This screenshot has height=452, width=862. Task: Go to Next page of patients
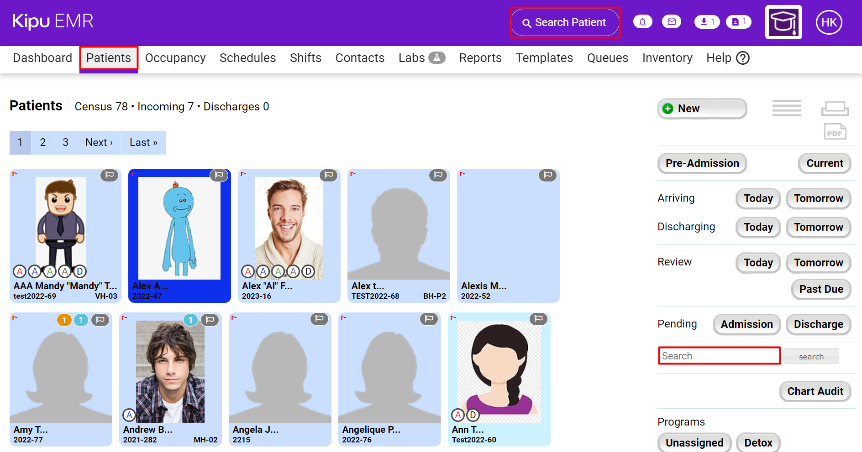coord(99,143)
